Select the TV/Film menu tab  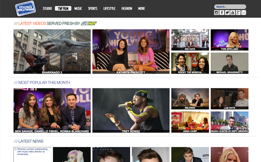[63, 9]
